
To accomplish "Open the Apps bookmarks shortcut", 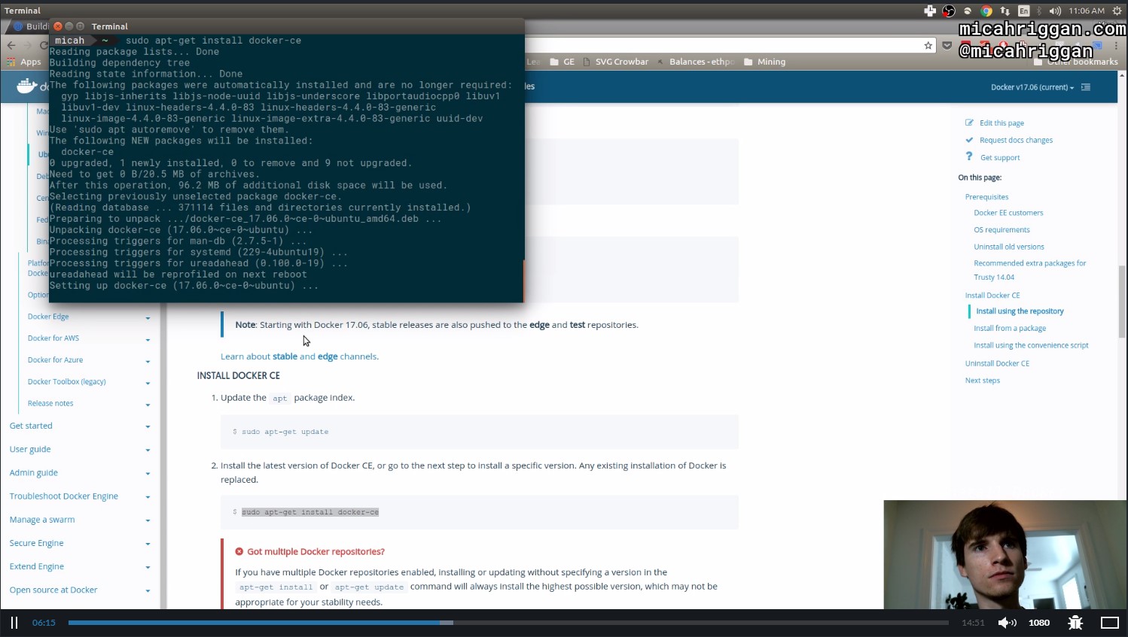I will click(24, 62).
